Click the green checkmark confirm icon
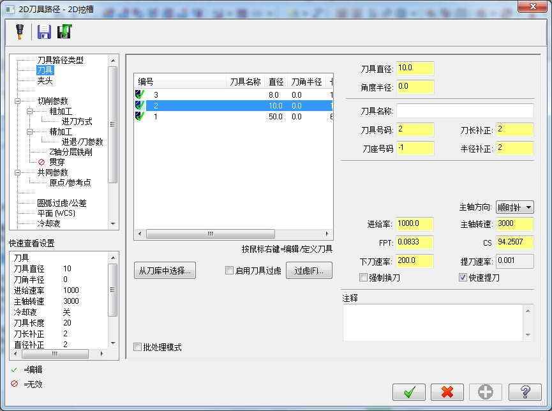 point(409,392)
